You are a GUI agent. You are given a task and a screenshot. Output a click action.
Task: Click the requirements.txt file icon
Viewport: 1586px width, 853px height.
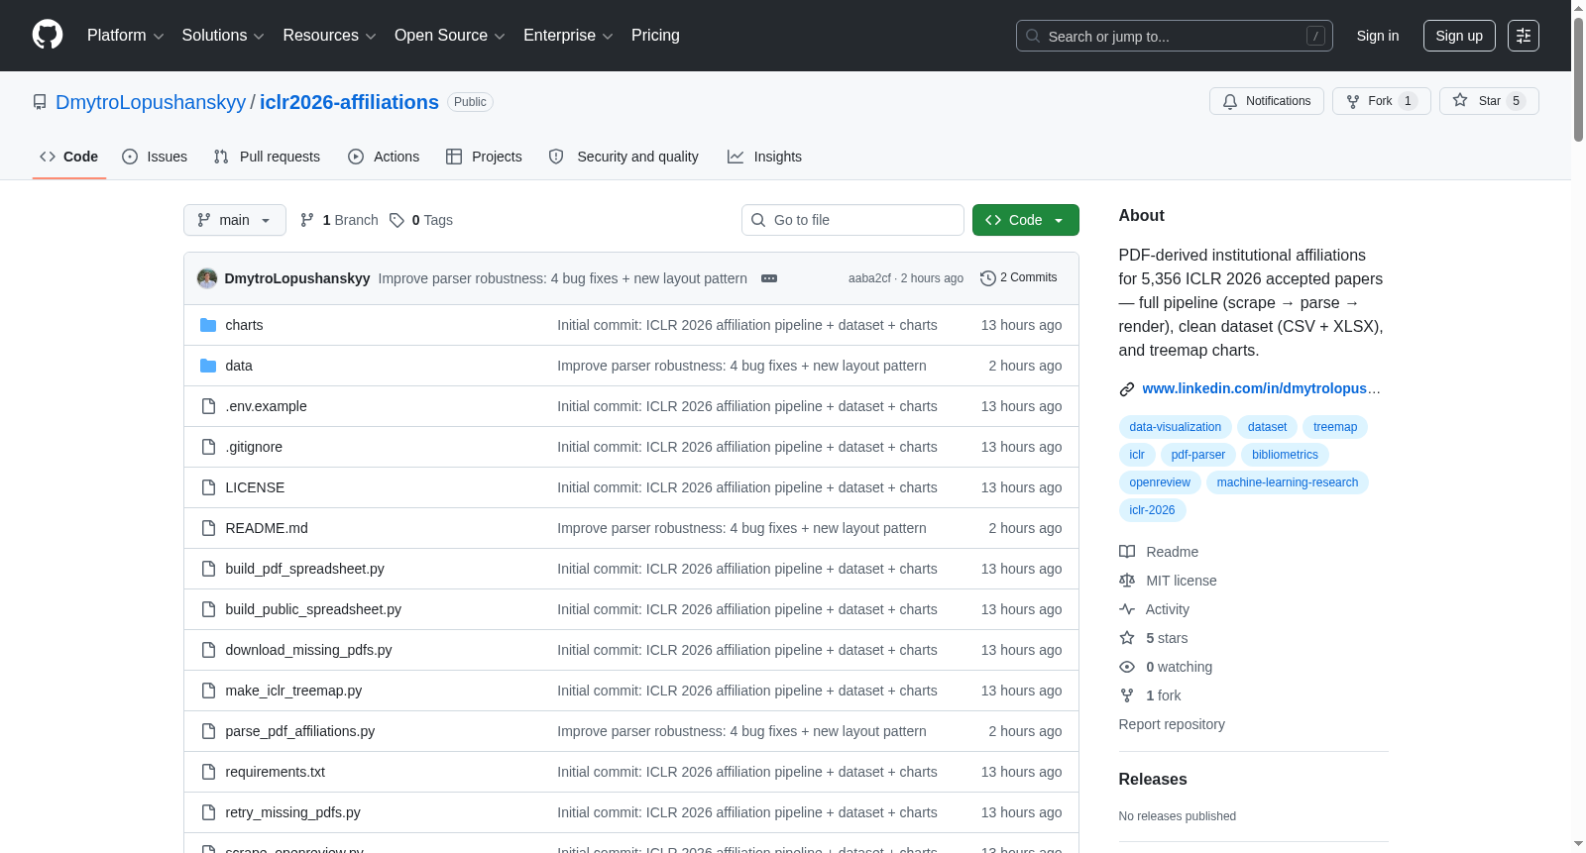(x=208, y=772)
